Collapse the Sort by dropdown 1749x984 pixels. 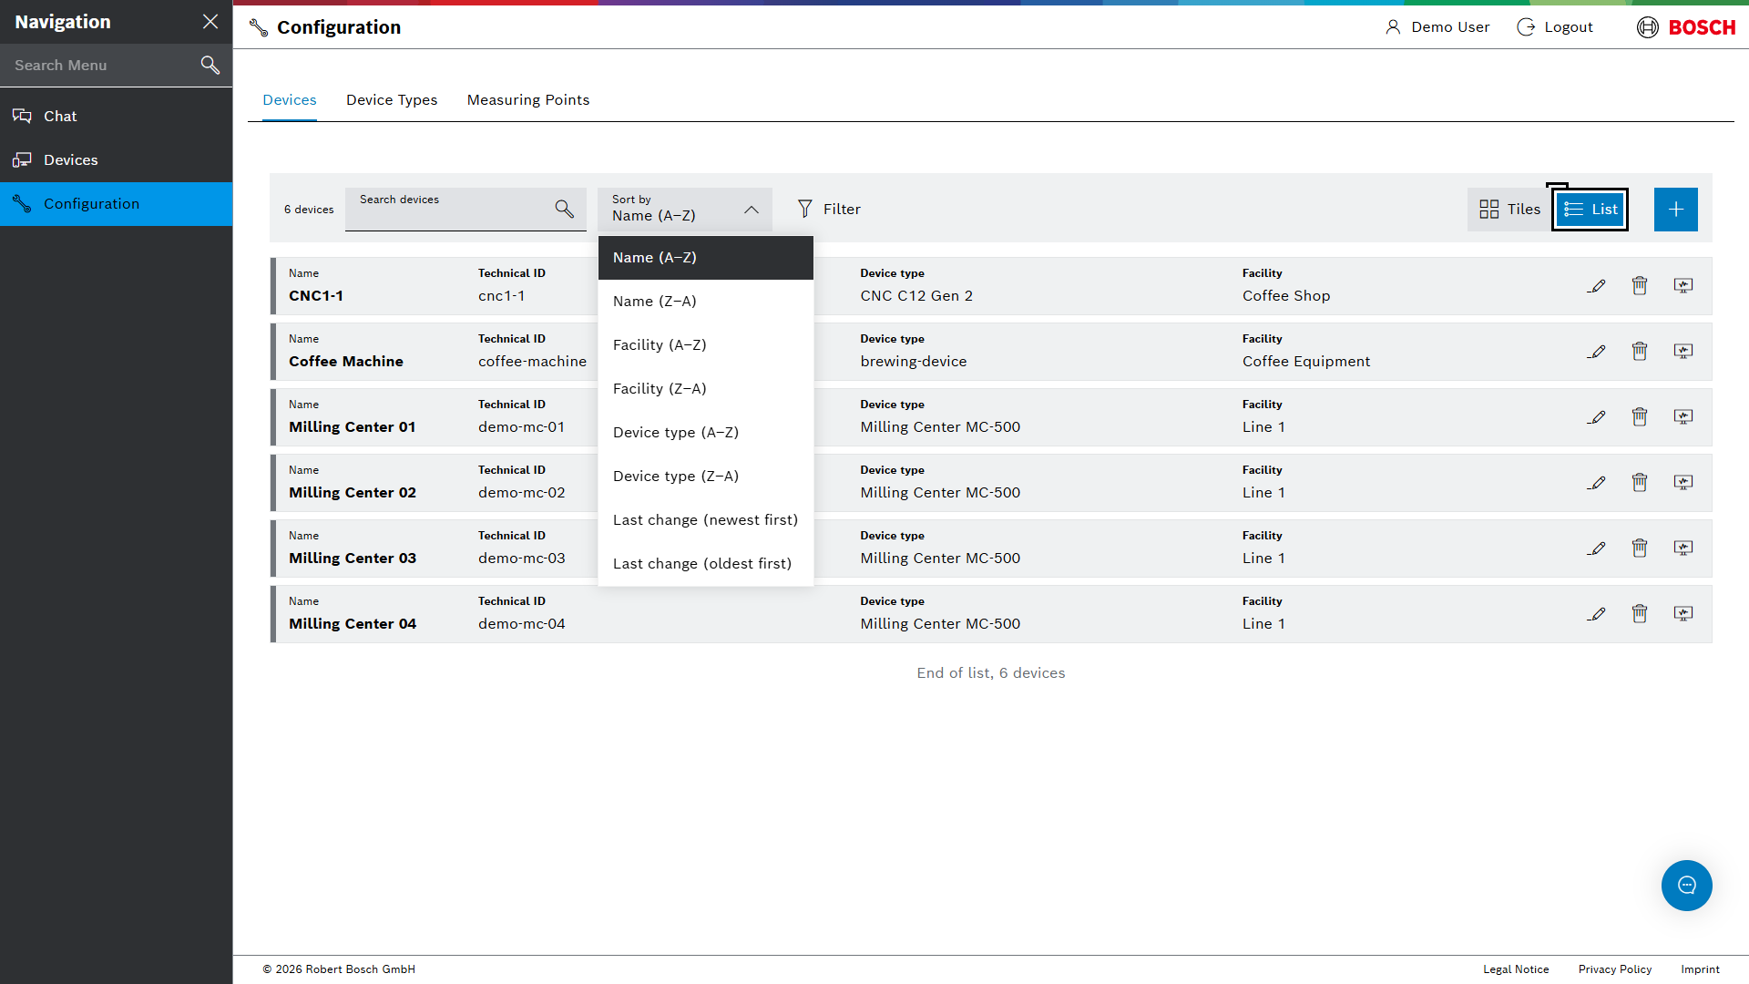coord(684,210)
